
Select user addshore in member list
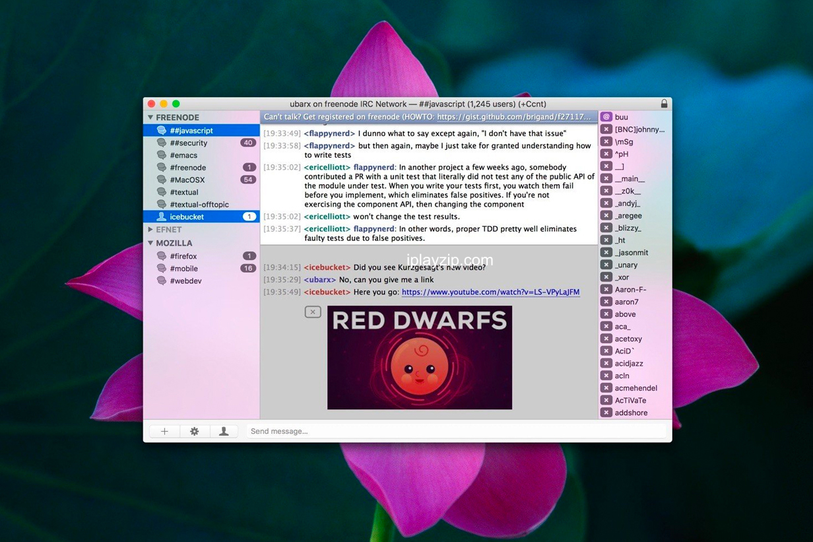pyautogui.click(x=631, y=413)
